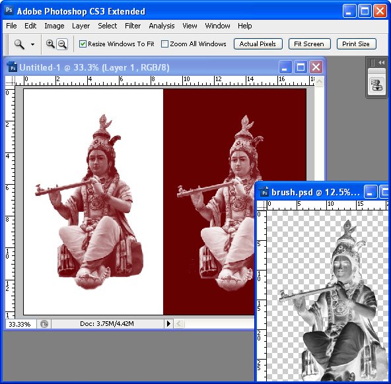The image size is (391, 384).
Task: Expand the collapsed dock double-arrow
Action: coord(382,63)
